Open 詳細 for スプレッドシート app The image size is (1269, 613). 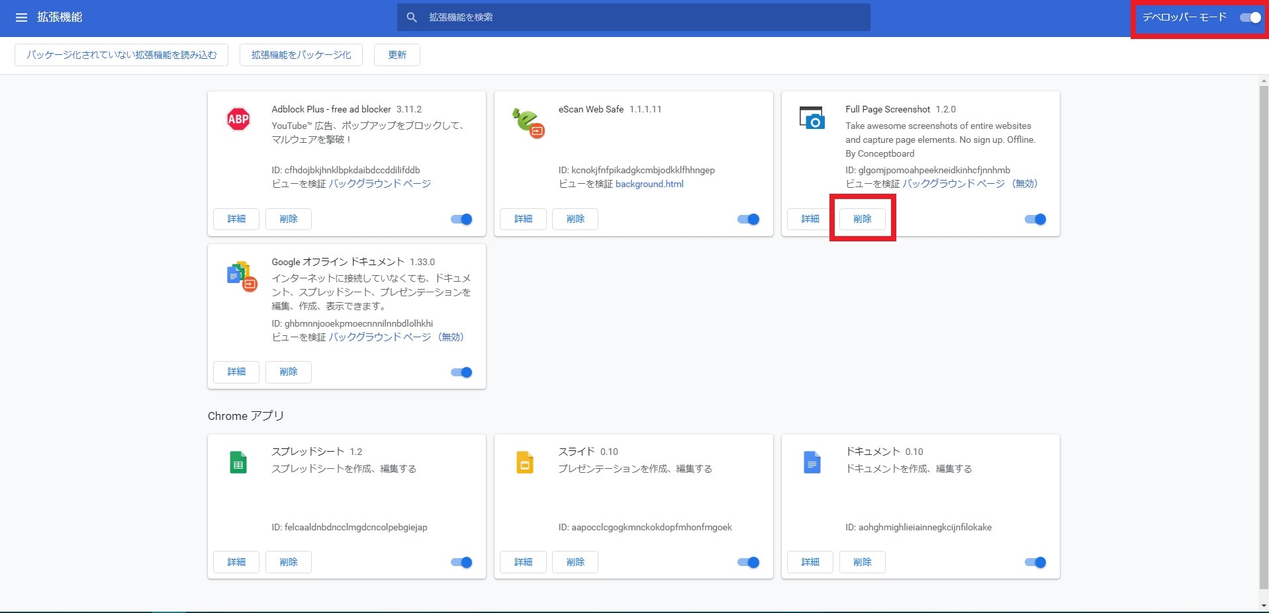[236, 562]
